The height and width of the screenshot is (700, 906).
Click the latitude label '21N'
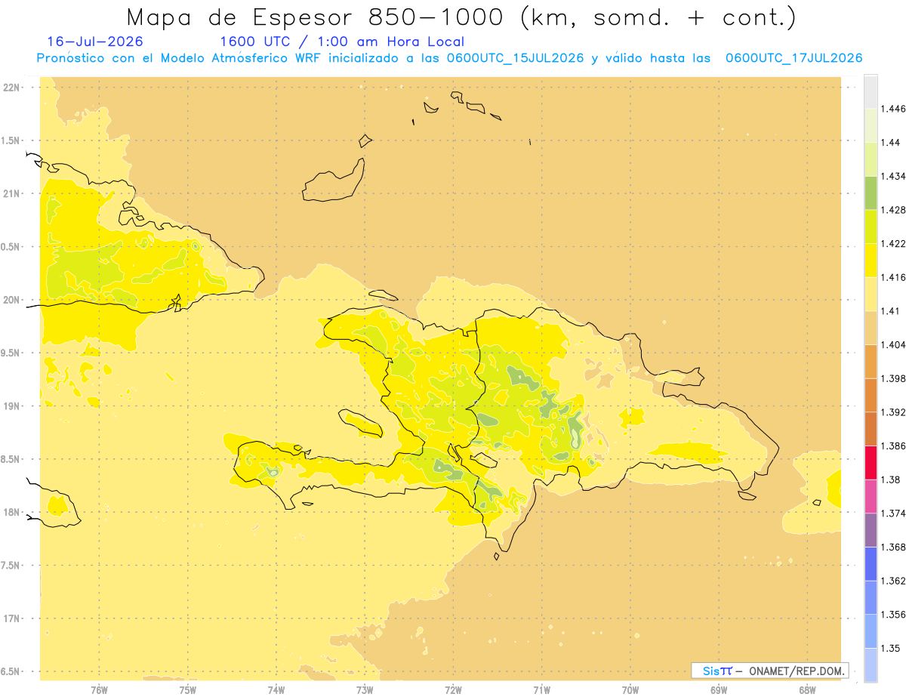click(11, 193)
